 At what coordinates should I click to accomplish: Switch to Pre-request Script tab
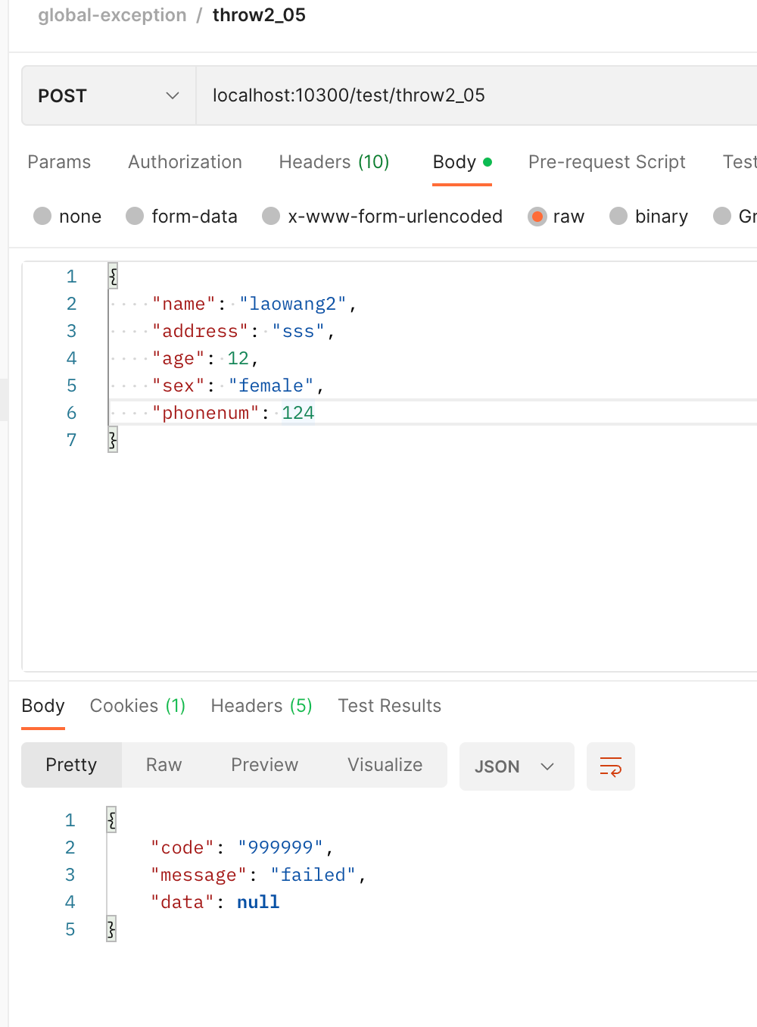tap(606, 162)
